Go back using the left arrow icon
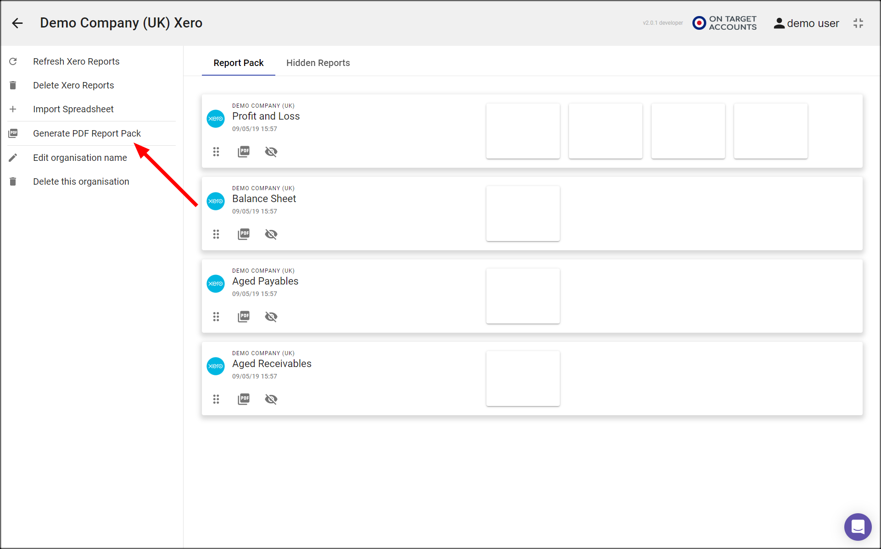 pos(17,23)
